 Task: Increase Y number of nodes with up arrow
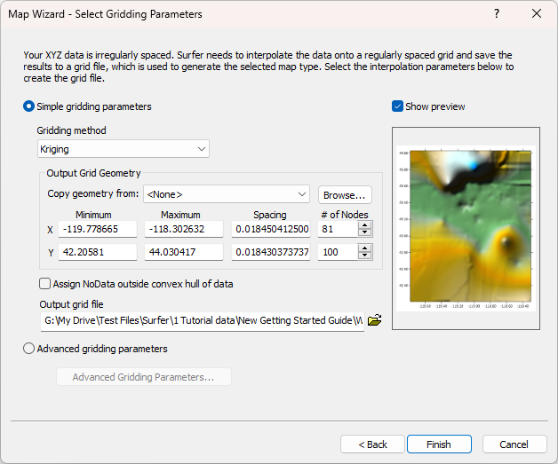point(365,248)
